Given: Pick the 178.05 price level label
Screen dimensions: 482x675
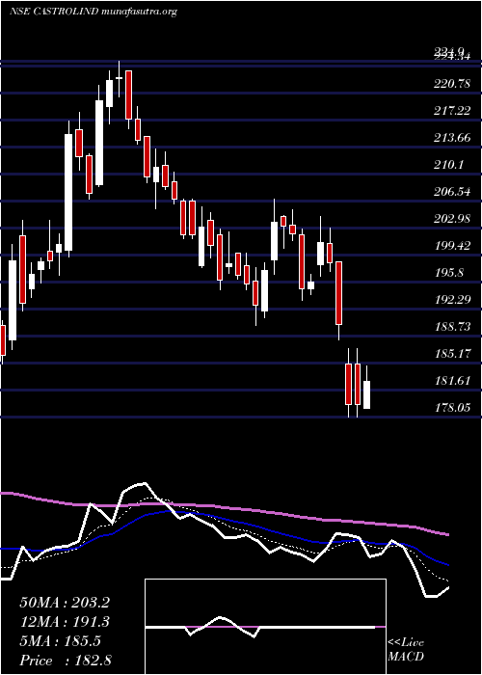Looking at the screenshot, I should (452, 407).
